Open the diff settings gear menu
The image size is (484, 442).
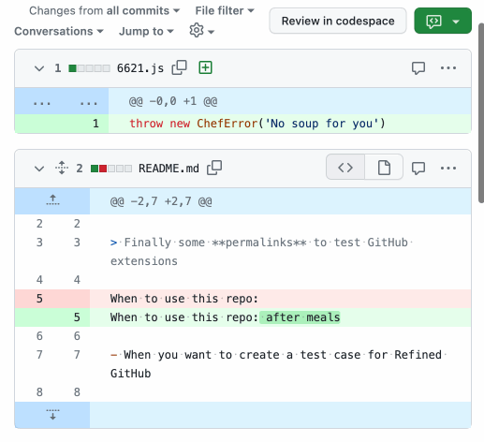point(201,31)
